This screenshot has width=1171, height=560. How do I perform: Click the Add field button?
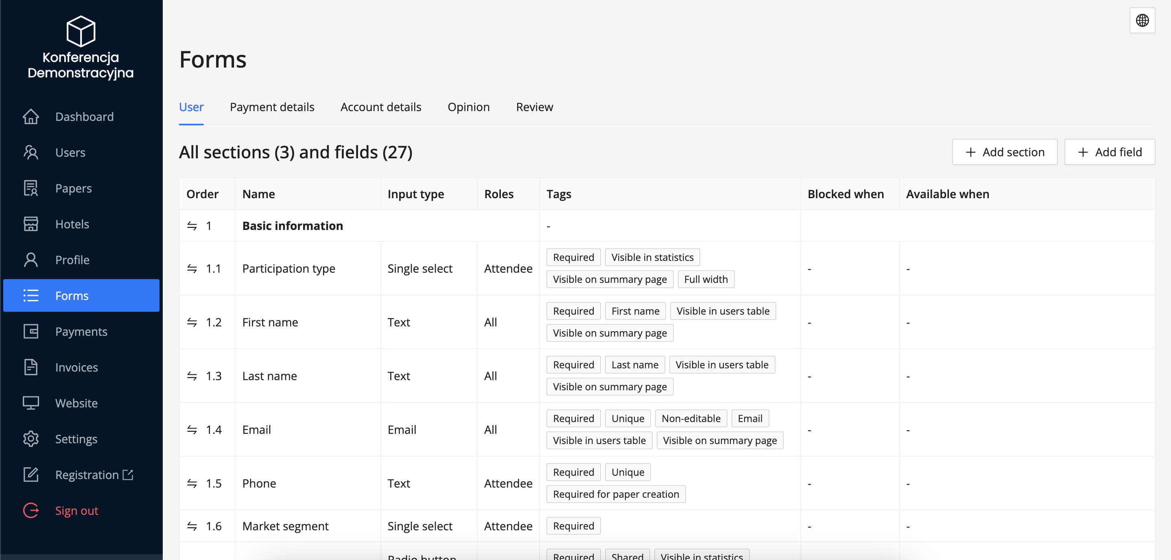click(x=1110, y=152)
